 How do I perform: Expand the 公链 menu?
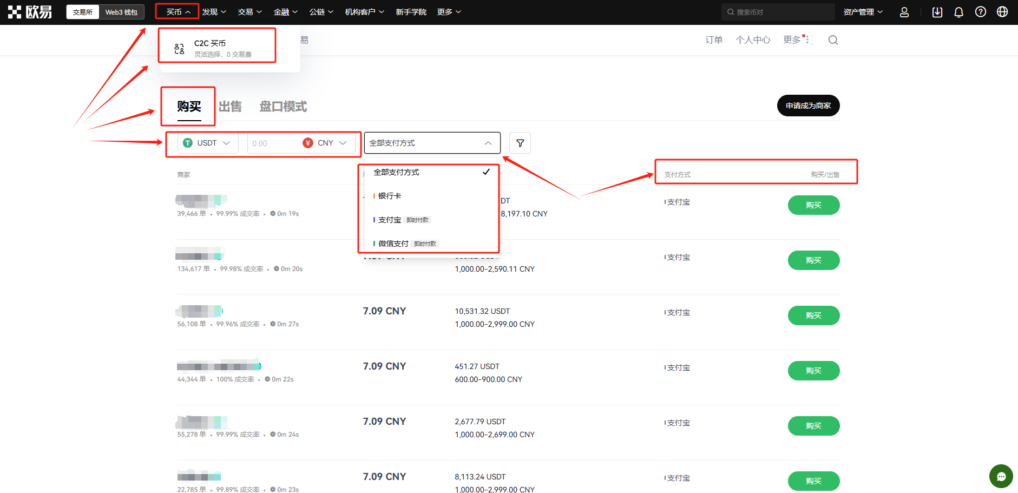321,12
